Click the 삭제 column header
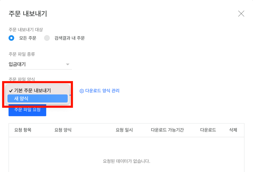Viewport: 253px width, 172px height. pos(233,130)
